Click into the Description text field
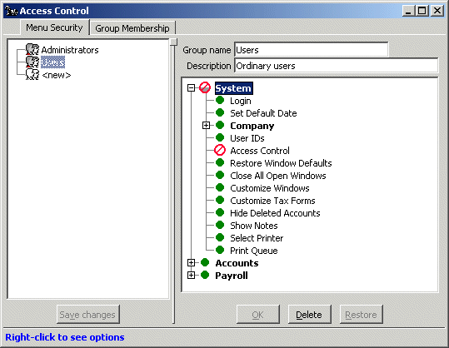449x348 pixels. point(337,66)
